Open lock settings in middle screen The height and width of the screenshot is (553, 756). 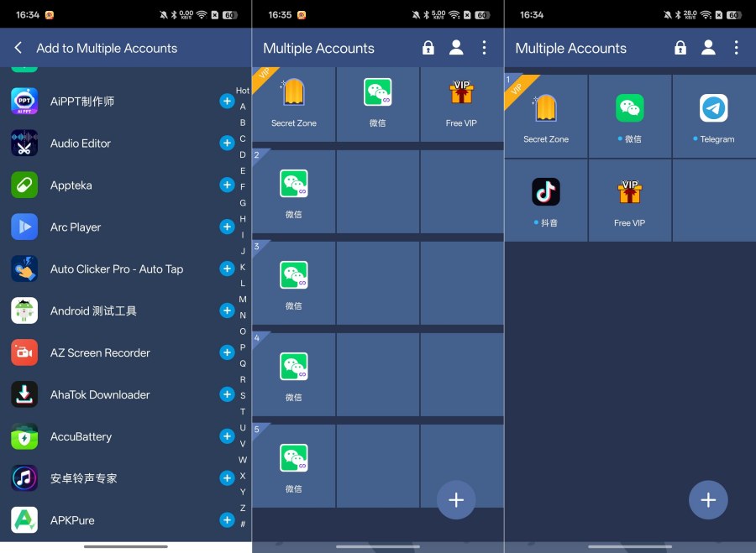(428, 48)
